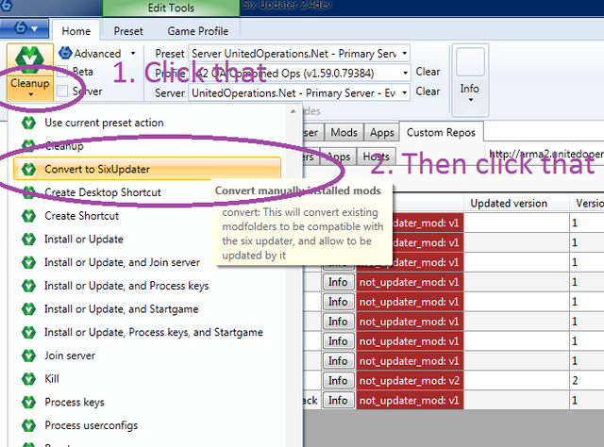The height and width of the screenshot is (447, 604).
Task: Open the Server combo box
Action: pos(299,92)
